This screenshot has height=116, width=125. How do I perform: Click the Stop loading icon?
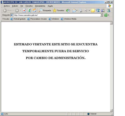coord(24,11)
